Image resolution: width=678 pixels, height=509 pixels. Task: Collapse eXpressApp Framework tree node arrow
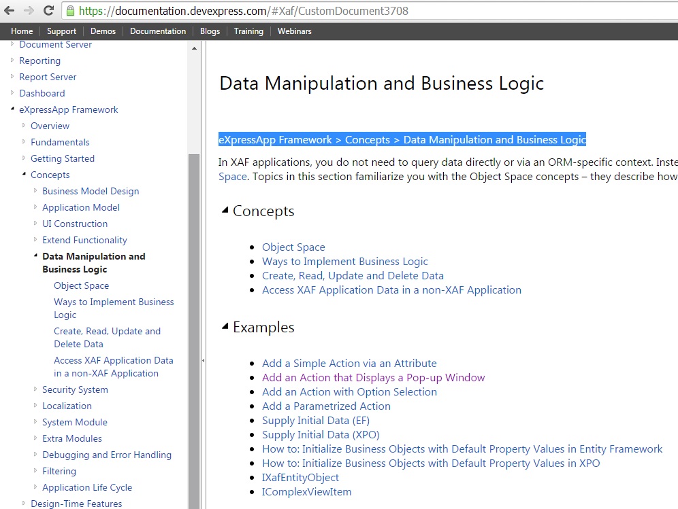click(x=12, y=109)
